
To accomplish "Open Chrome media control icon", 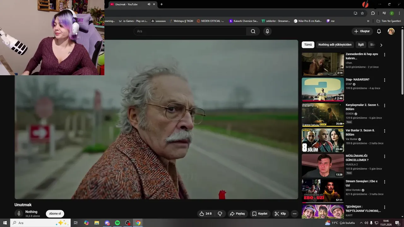I will [x=384, y=13].
